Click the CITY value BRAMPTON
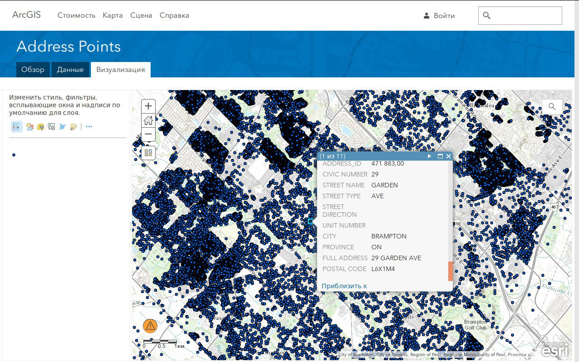The width and height of the screenshot is (579, 362). click(x=389, y=236)
